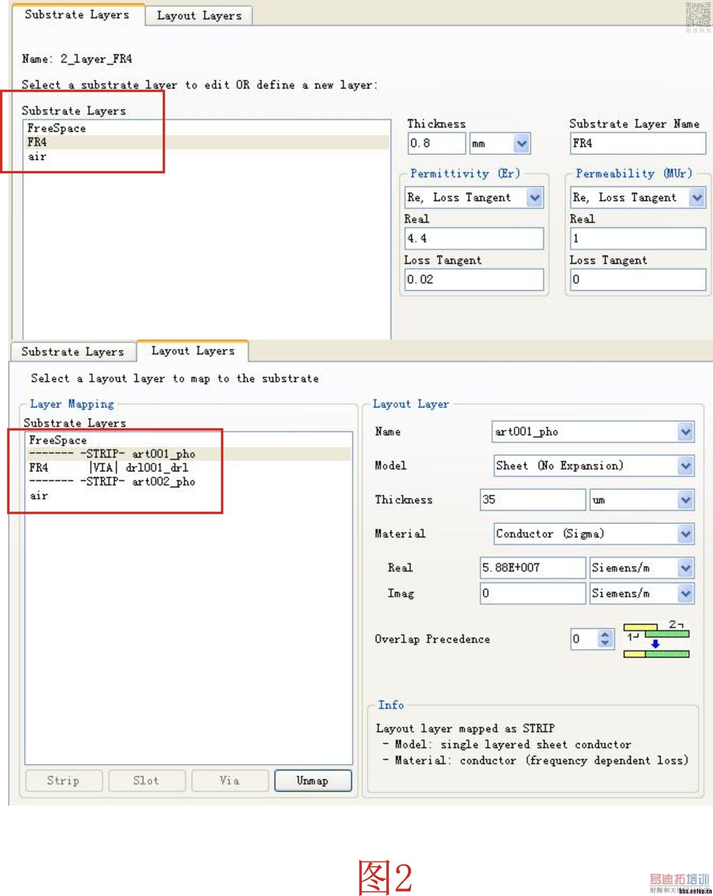Open um thickness unit dropdown

[685, 500]
